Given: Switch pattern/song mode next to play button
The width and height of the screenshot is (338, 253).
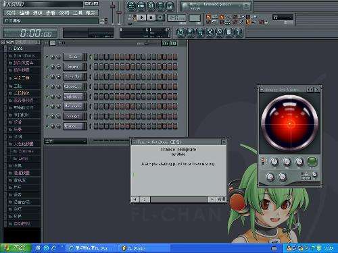Looking at the screenshot, I should coord(135,18).
